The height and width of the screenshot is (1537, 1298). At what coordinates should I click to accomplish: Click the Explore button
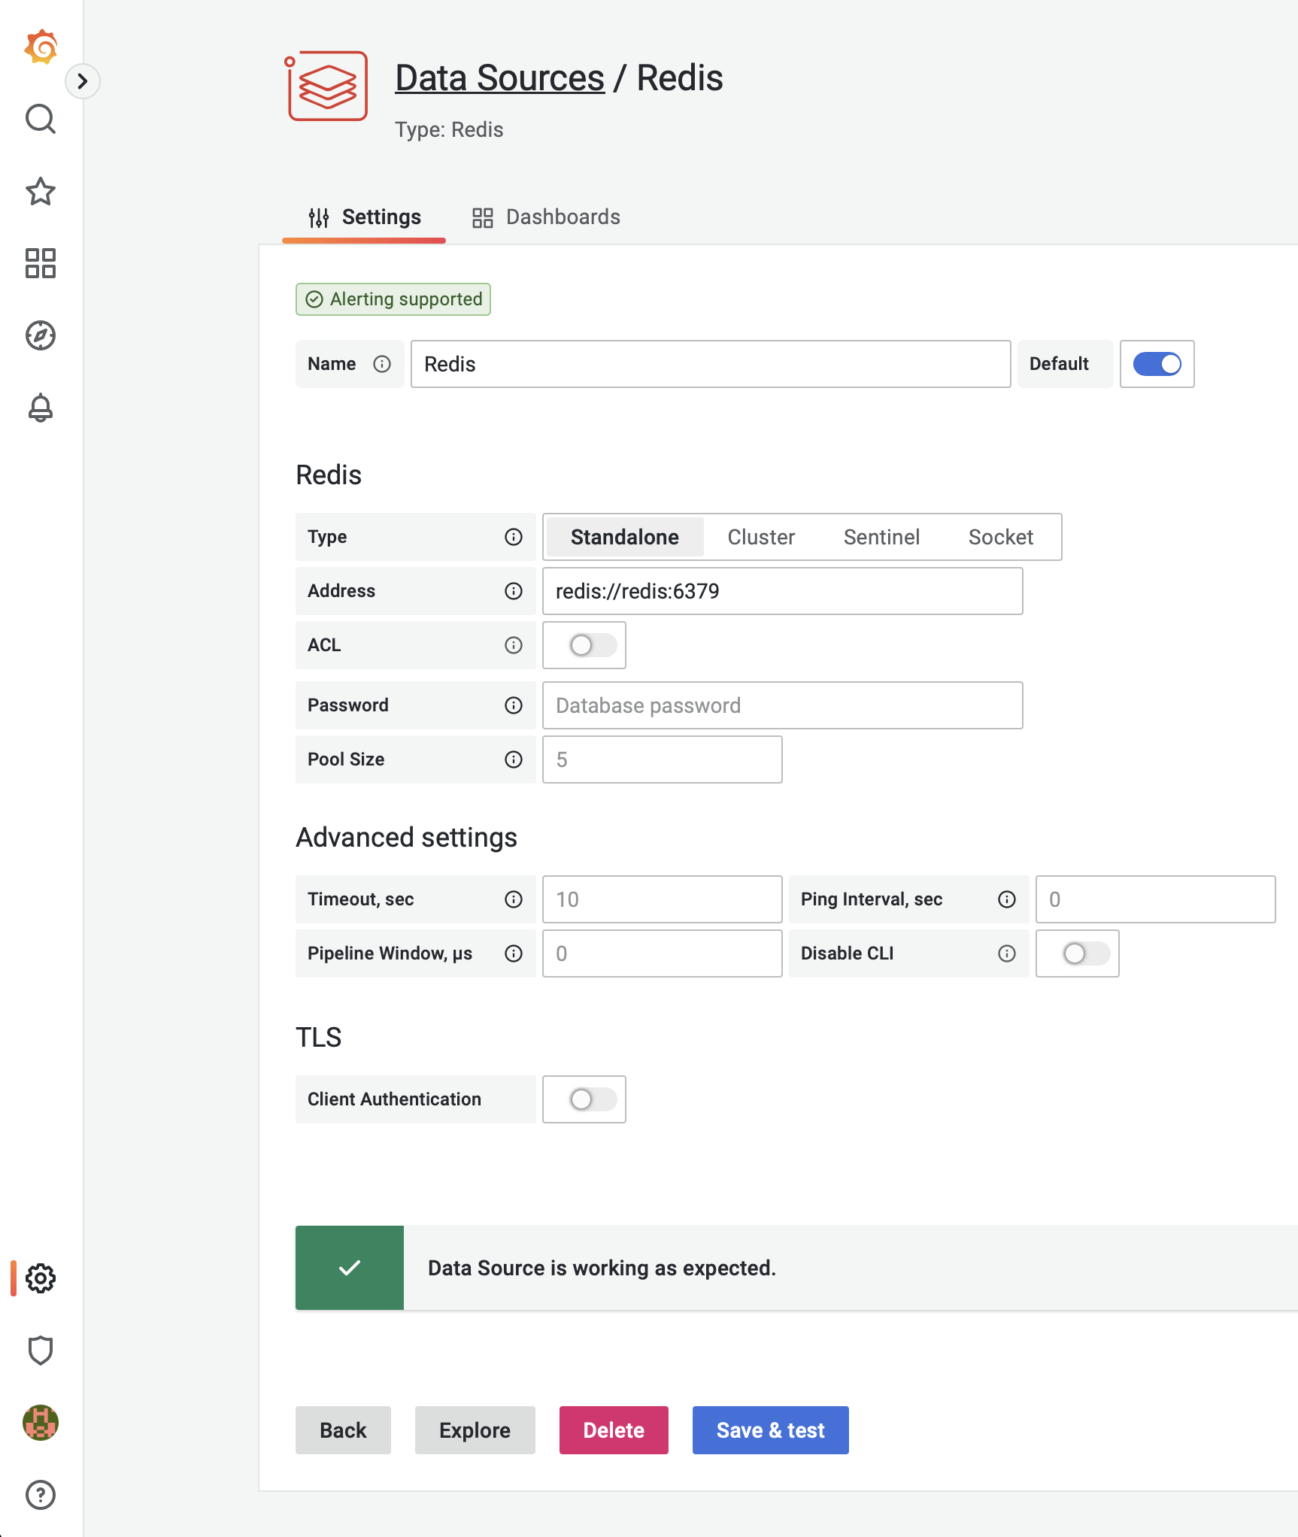click(x=475, y=1430)
